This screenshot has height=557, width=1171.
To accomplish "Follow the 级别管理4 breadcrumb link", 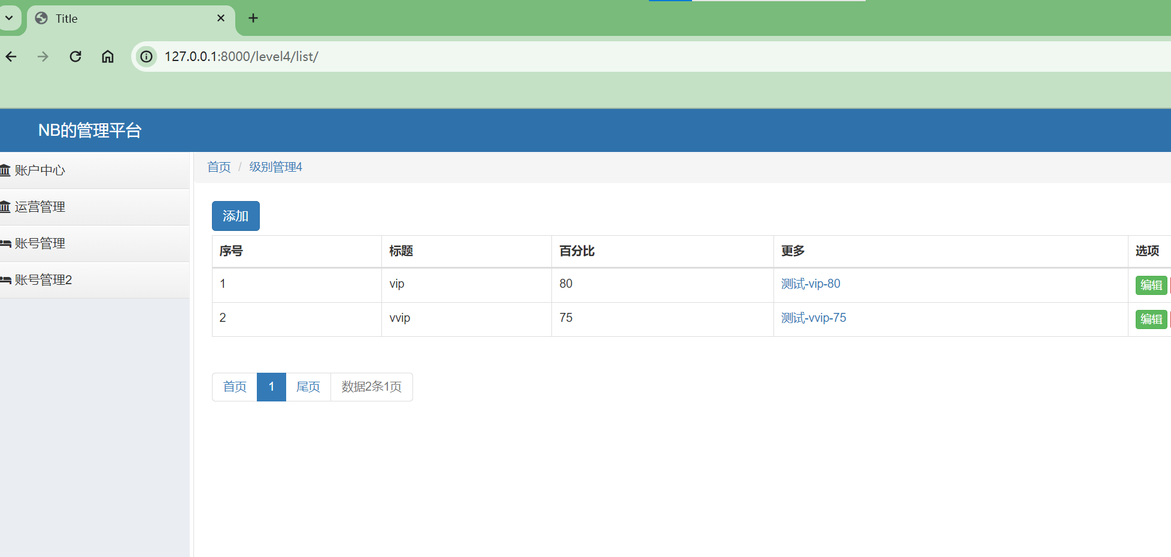I will (x=276, y=167).
